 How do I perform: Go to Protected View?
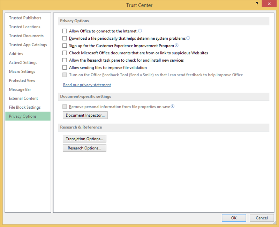pyautogui.click(x=28, y=80)
